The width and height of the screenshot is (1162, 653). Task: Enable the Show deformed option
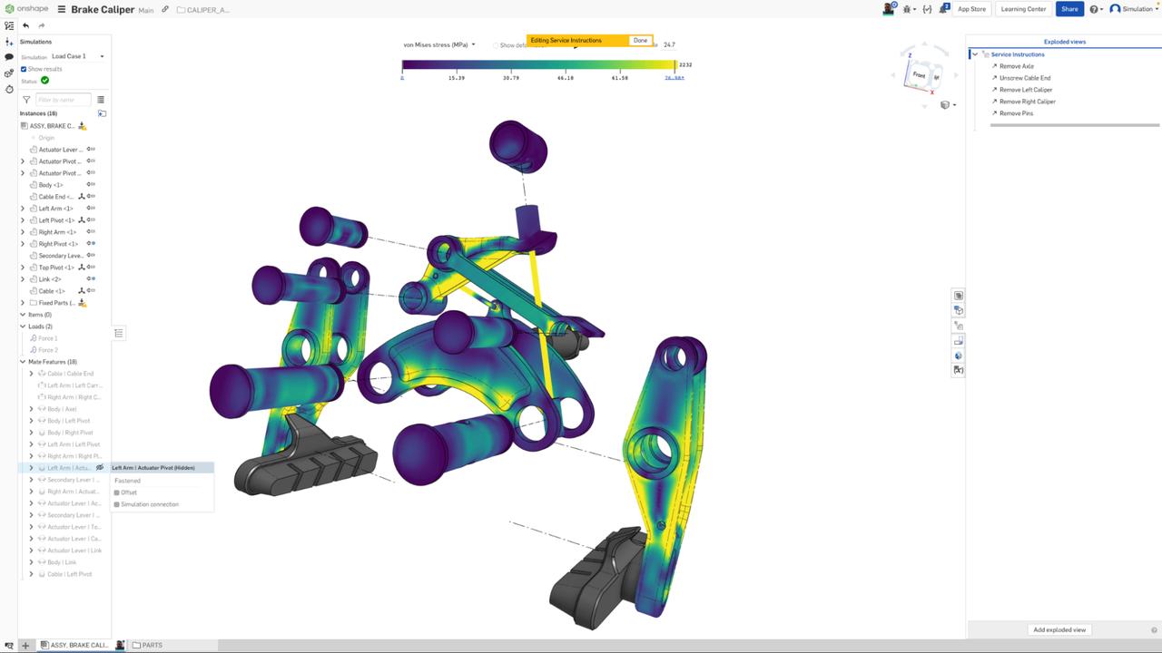click(497, 44)
